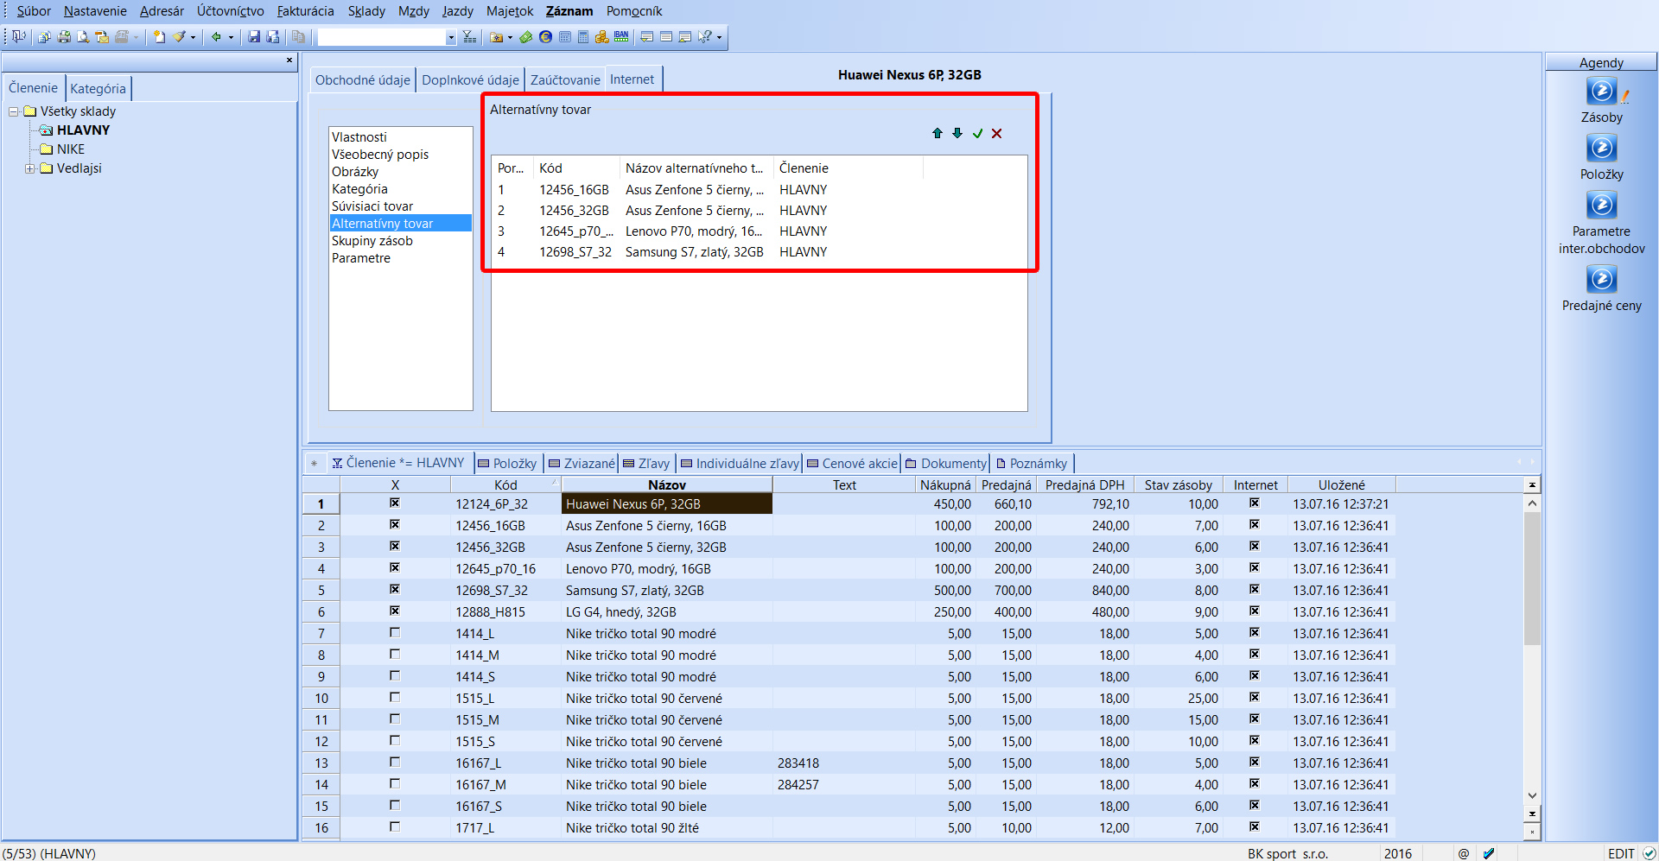Click the green banknote icon
The width and height of the screenshot is (1659, 861).
point(525,36)
